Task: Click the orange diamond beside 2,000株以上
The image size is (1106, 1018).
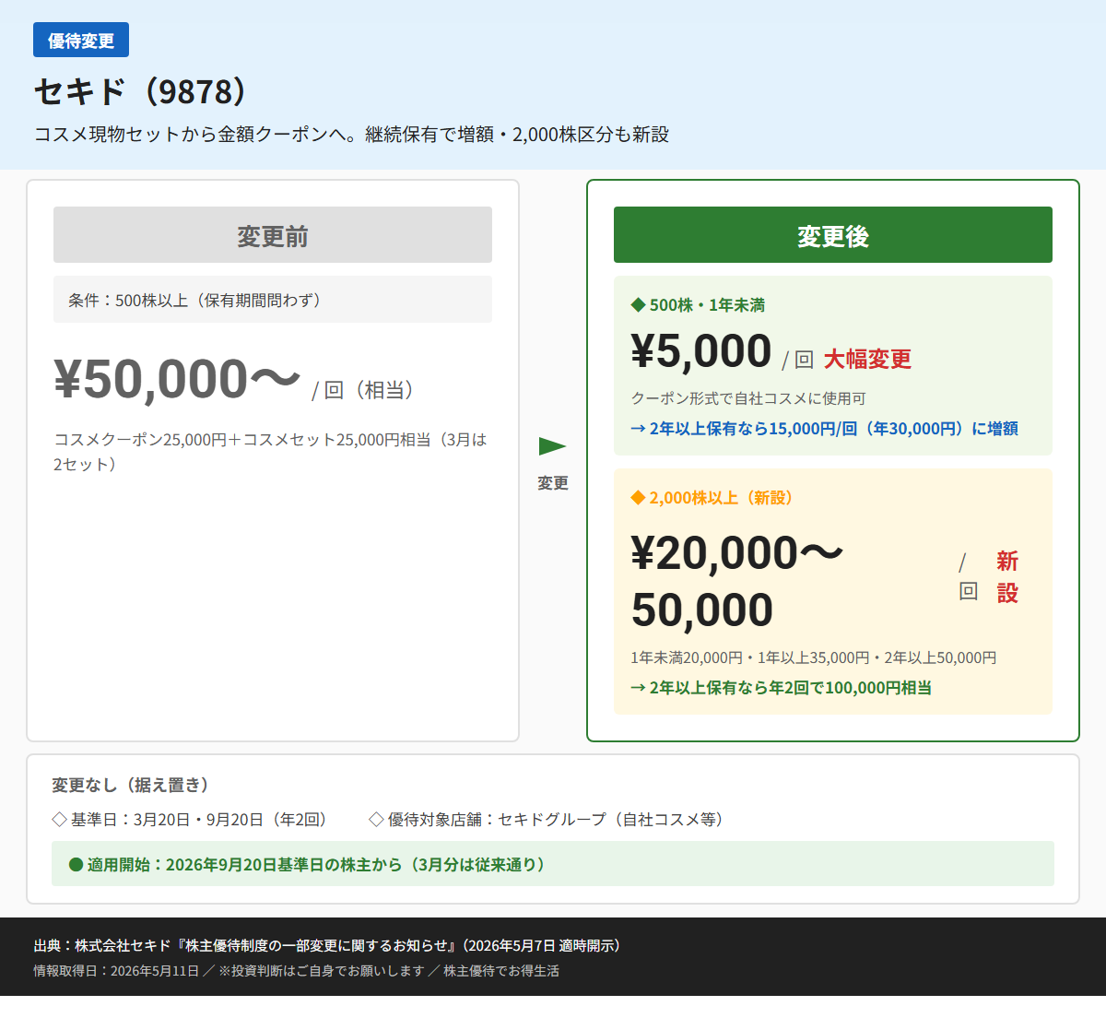Action: pyautogui.click(x=638, y=498)
